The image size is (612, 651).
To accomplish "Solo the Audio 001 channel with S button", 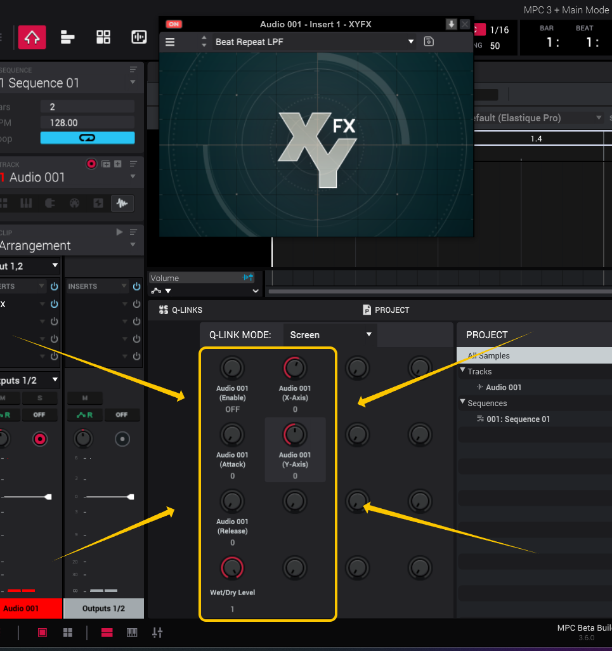I will pyautogui.click(x=40, y=398).
